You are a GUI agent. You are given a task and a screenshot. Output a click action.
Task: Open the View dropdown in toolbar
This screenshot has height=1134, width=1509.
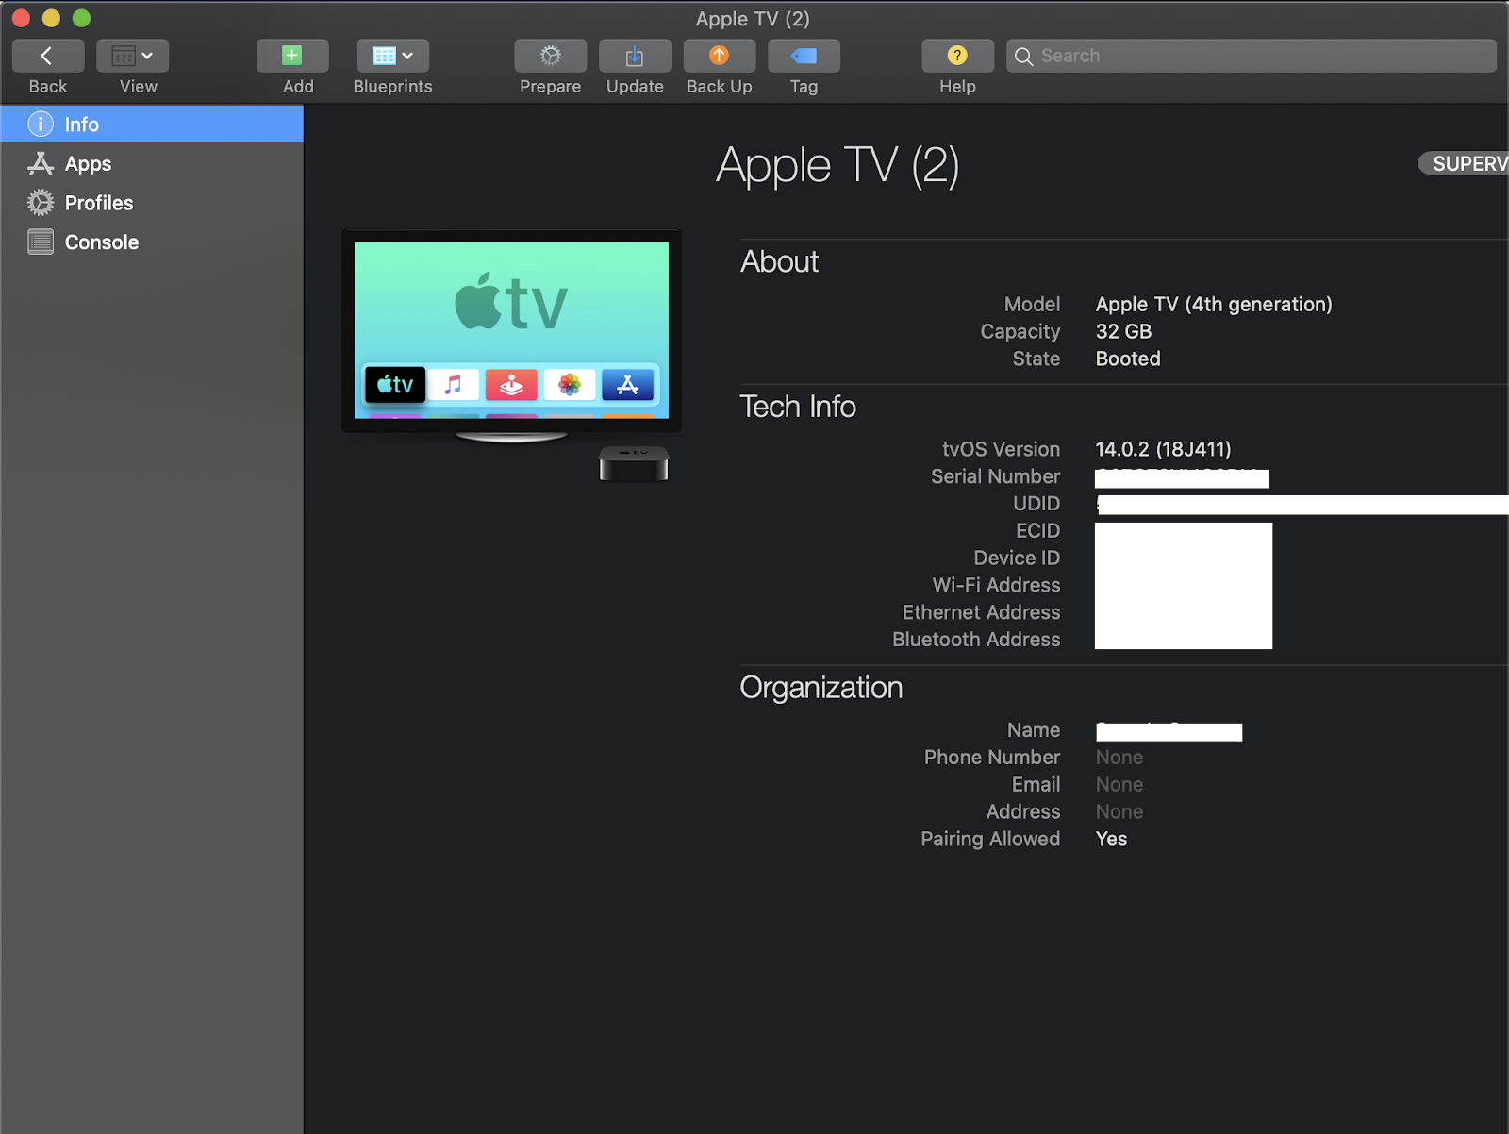click(x=132, y=56)
